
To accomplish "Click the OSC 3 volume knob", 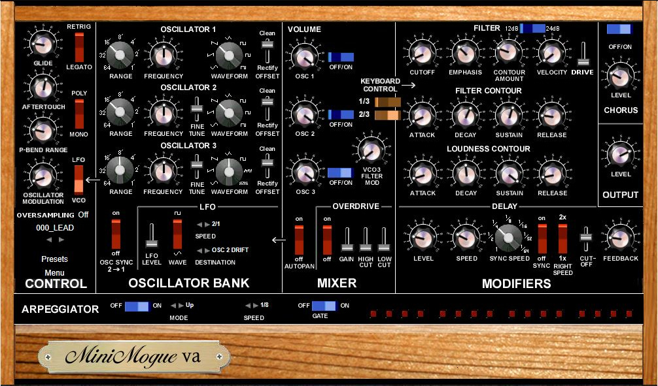I will [305, 172].
